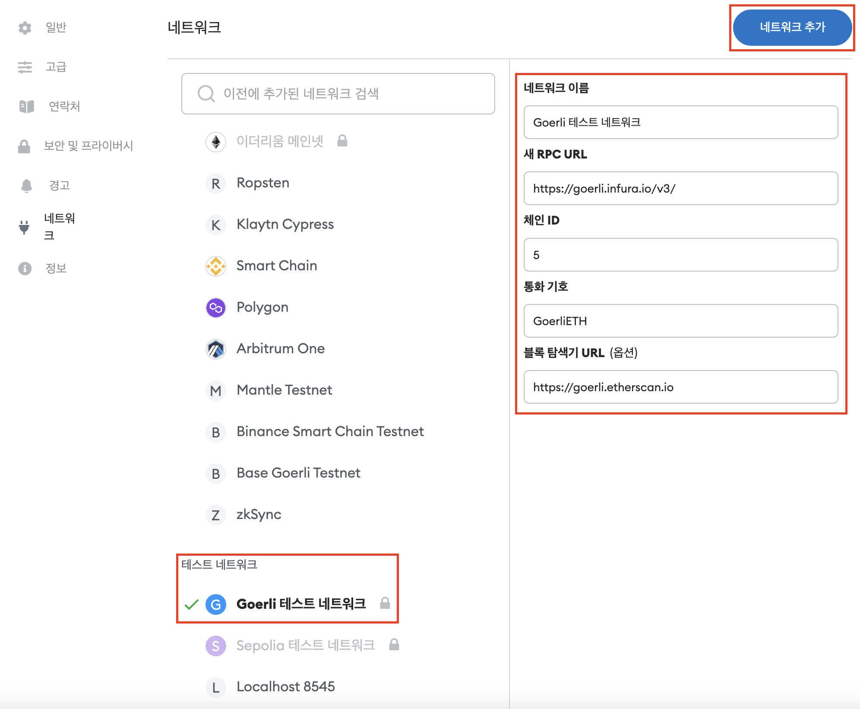The width and height of the screenshot is (860, 709).
Task: Click the purple Polygon network icon
Action: 216,307
